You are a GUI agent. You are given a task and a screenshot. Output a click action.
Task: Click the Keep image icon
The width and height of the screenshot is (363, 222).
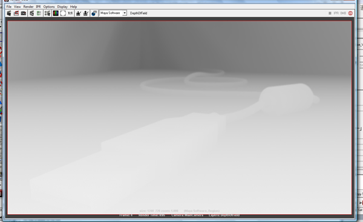click(x=79, y=13)
